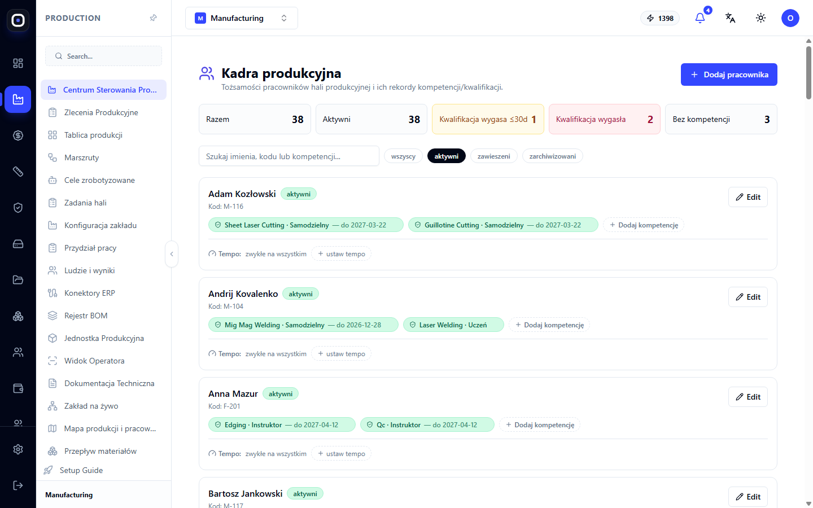Open the user avatar menu
Screen dimensions: 813x508
click(790, 18)
